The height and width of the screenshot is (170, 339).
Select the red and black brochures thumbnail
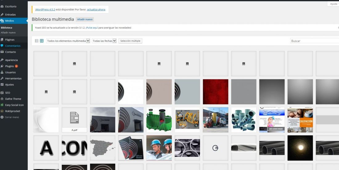click(131, 148)
